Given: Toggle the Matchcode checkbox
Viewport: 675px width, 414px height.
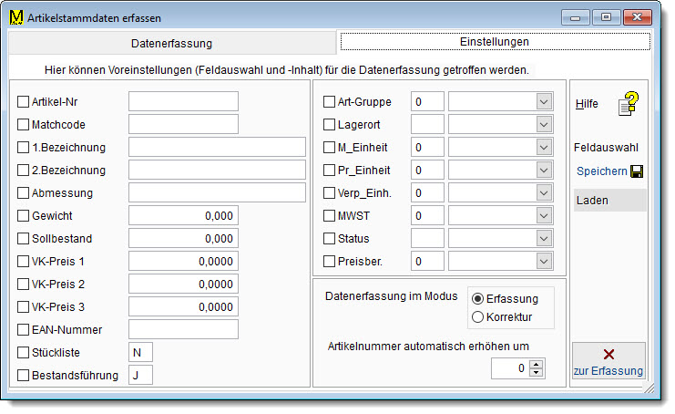Looking at the screenshot, I should [23, 124].
